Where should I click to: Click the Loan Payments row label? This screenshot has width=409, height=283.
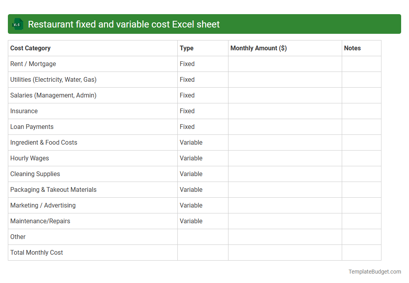pyautogui.click(x=32, y=127)
